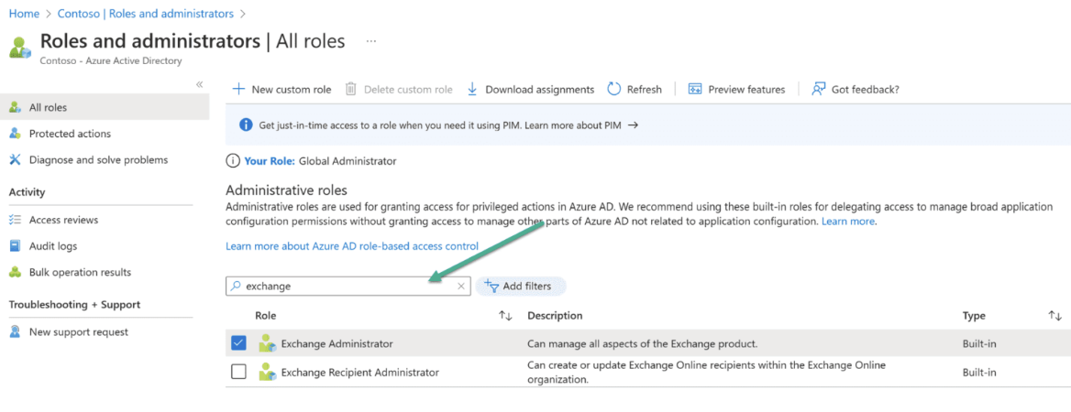Viewport: 1071px width, 412px height.
Task: Open the Exchange Recipient Administrator role name
Action: click(x=360, y=373)
